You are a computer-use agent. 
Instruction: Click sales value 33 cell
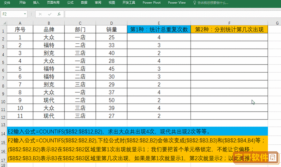pos(111,45)
